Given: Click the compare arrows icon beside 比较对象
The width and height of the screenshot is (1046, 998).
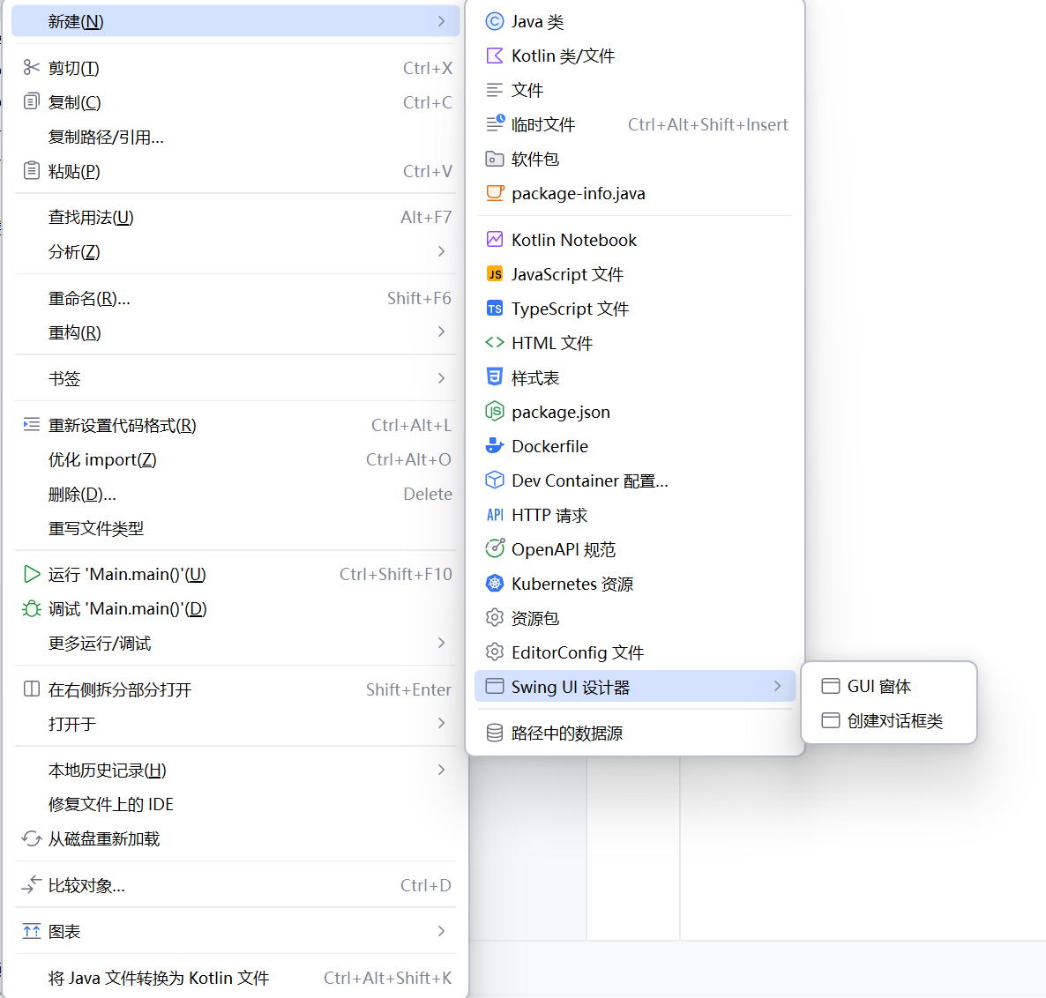Looking at the screenshot, I should pos(32,884).
